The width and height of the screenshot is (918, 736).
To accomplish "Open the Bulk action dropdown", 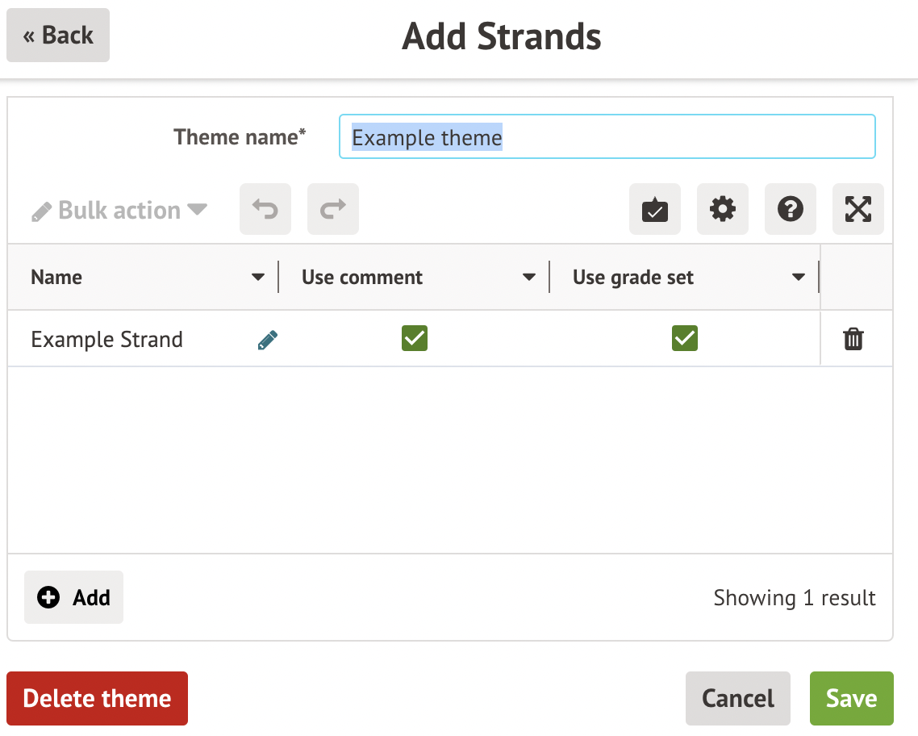I will [119, 211].
